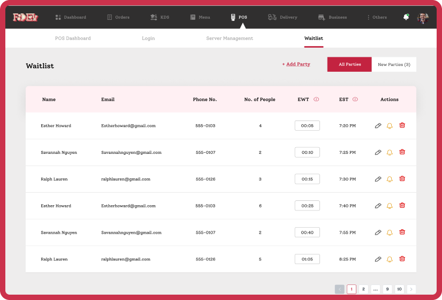Notify Savannah Nguyen's 7:25 PM party
This screenshot has width=442, height=300.
point(390,153)
